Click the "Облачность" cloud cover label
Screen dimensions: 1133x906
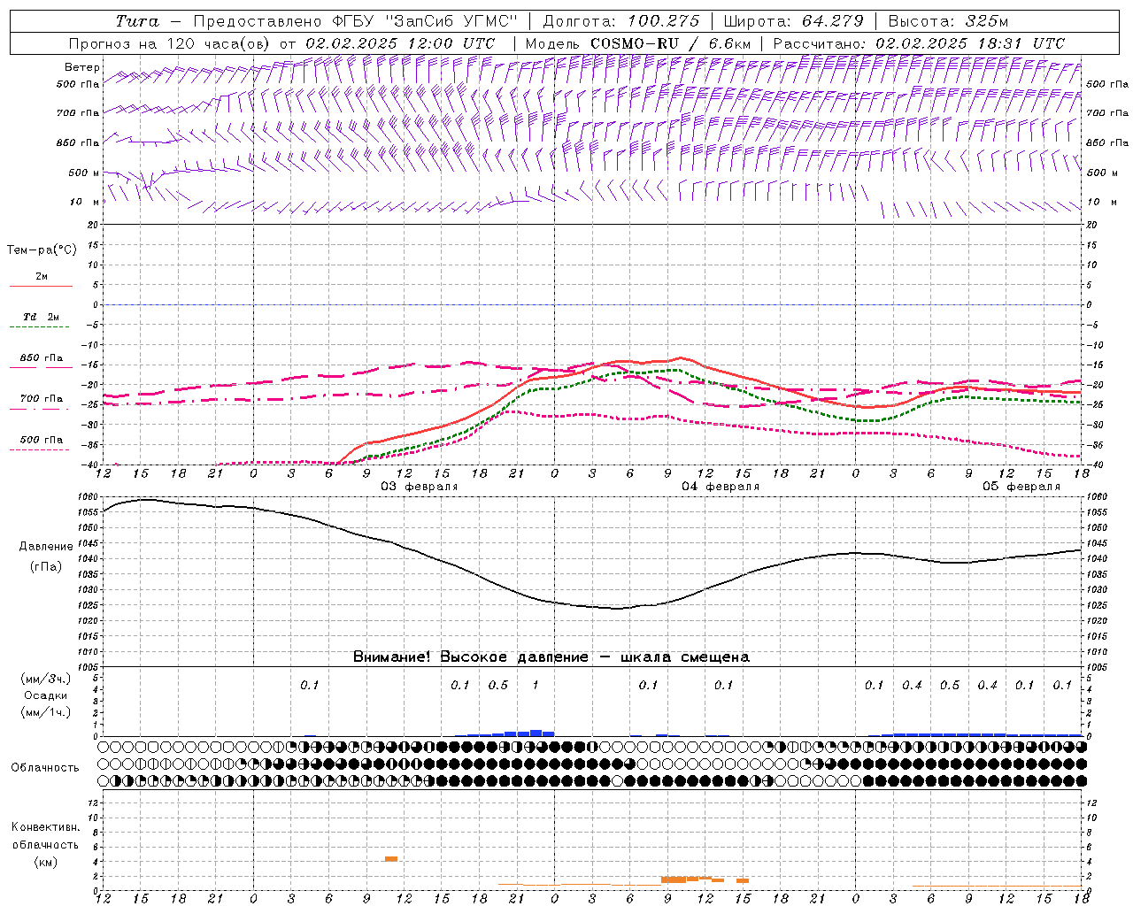pyautogui.click(x=45, y=768)
